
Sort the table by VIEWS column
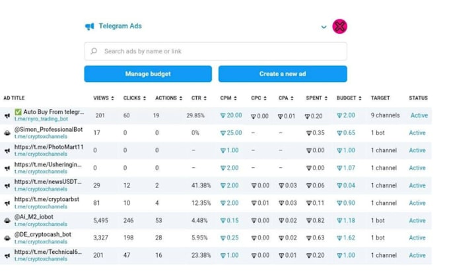pyautogui.click(x=104, y=98)
